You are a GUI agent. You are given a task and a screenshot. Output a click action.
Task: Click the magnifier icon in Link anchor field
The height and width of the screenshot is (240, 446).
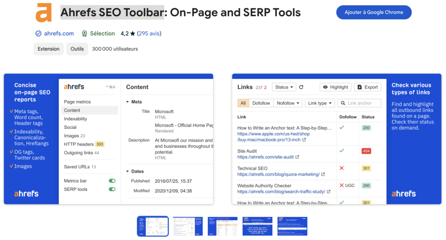coord(343,103)
